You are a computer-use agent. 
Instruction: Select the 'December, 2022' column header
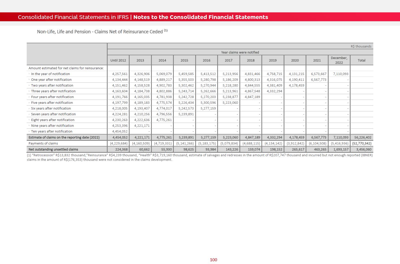(x=339, y=60)
